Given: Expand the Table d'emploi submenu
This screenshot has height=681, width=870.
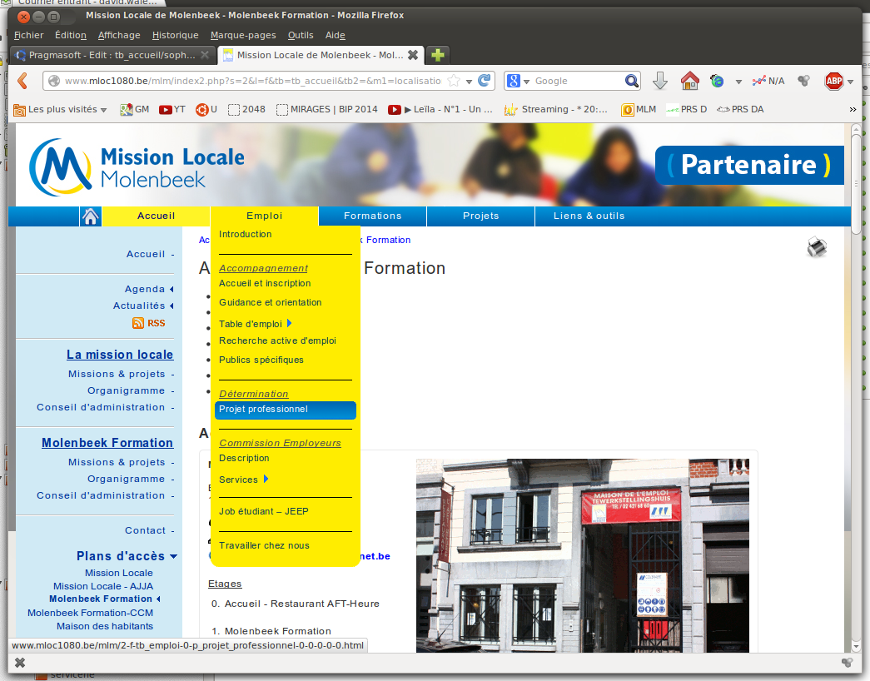Looking at the screenshot, I should [x=289, y=324].
